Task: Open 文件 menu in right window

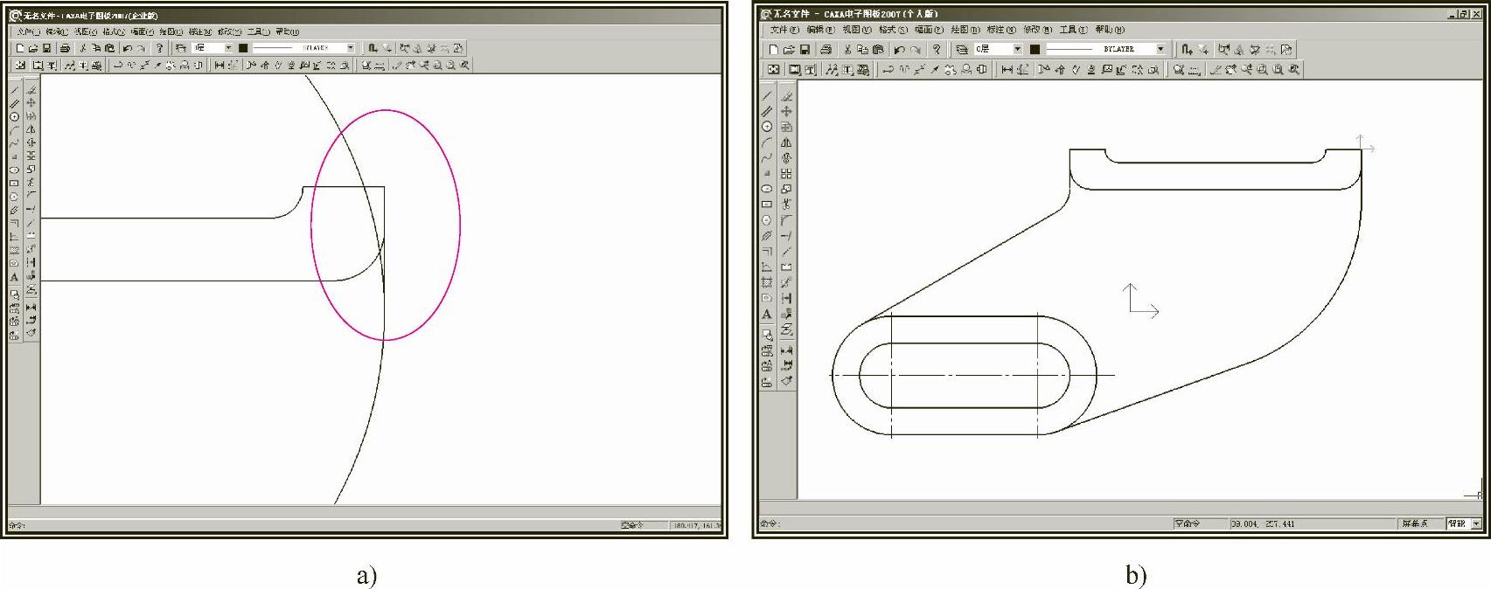Action: tap(784, 30)
